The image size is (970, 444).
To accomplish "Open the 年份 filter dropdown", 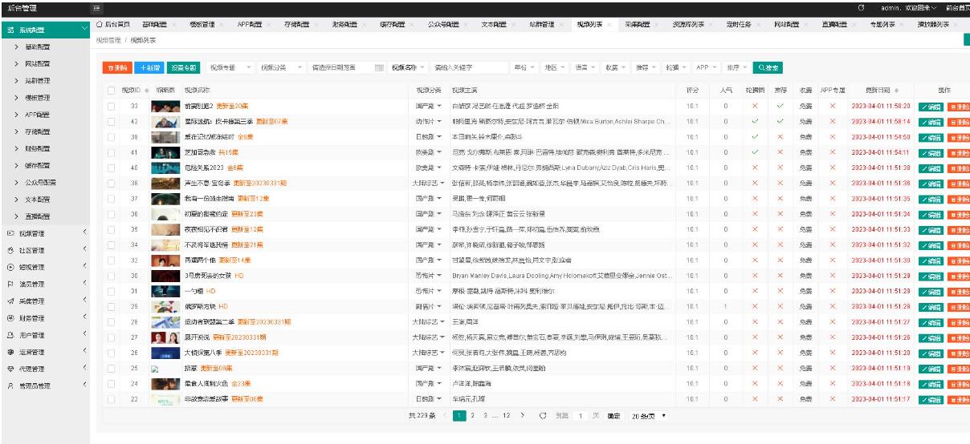I will 524,68.
